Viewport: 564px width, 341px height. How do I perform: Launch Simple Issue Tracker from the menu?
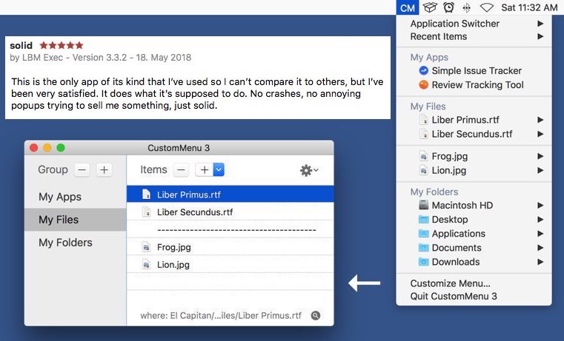(474, 71)
